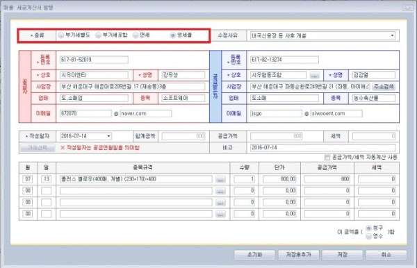This screenshot has height=268, width=417.
Task: Click the 거래선택 button
Action: point(38,147)
